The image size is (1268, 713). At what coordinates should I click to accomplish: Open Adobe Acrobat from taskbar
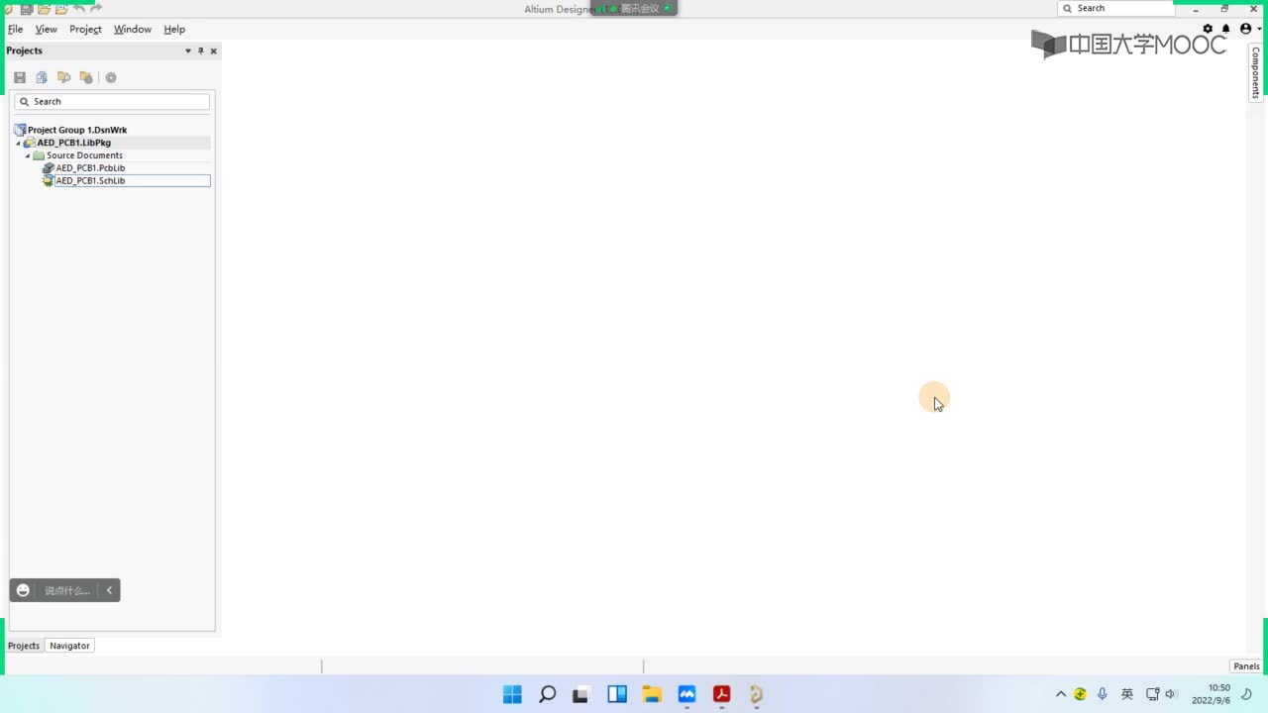tap(722, 694)
